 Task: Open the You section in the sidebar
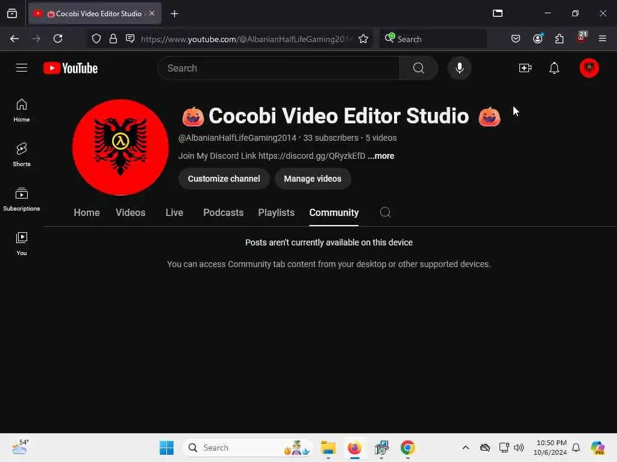[22, 244]
